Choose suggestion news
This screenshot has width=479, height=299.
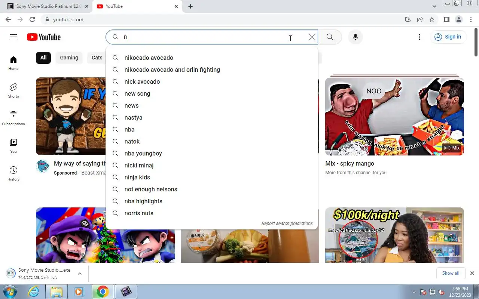click(x=212, y=105)
